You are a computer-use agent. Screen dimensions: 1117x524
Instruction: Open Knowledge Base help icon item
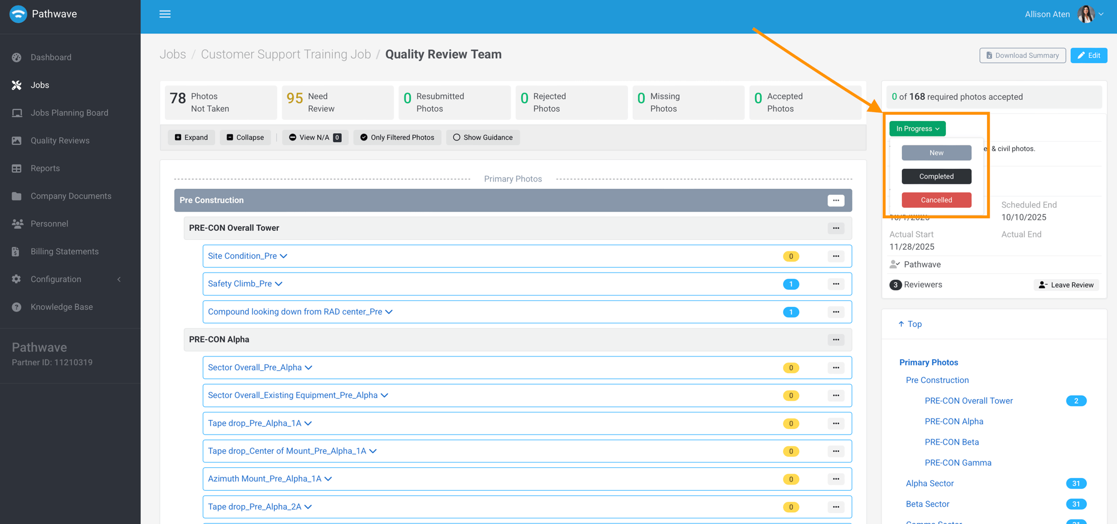17,307
